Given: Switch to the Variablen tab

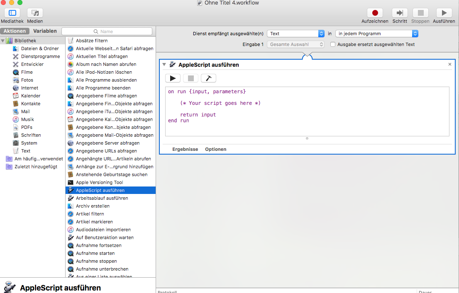Looking at the screenshot, I should pos(45,31).
